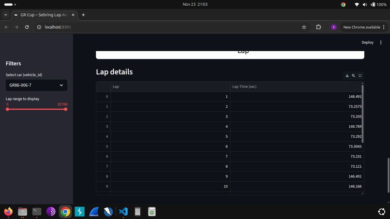Click the lap time cell 148.491
The width and height of the screenshot is (390, 219).
[x=296, y=97]
